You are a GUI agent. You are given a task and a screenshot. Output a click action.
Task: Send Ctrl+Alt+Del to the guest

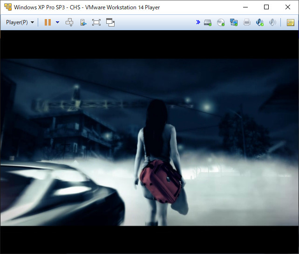pos(69,22)
